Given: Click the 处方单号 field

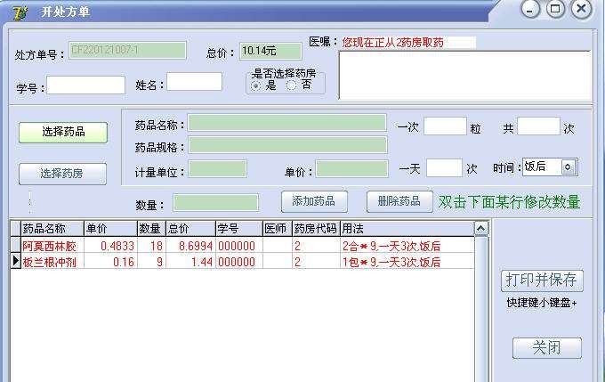Looking at the screenshot, I should 127,51.
